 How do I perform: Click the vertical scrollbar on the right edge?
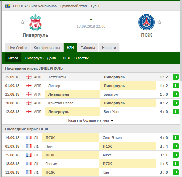[181, 40]
